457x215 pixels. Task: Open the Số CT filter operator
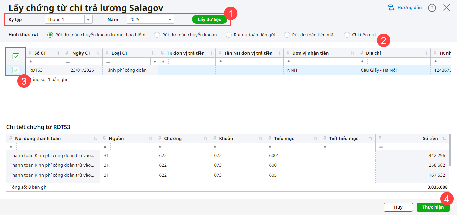[x=31, y=62]
